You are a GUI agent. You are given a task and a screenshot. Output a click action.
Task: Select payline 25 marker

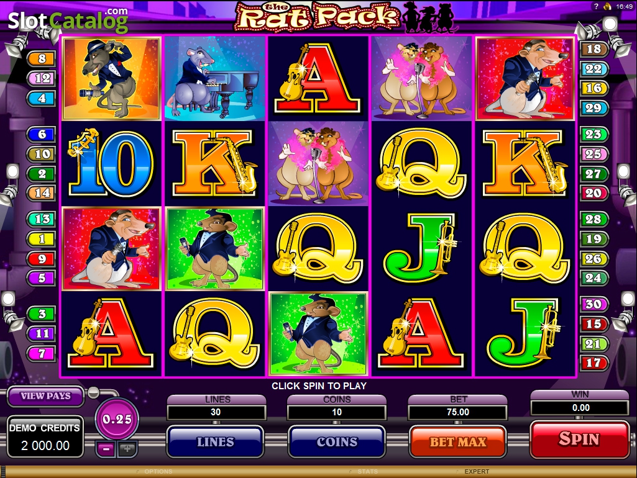[x=593, y=154]
